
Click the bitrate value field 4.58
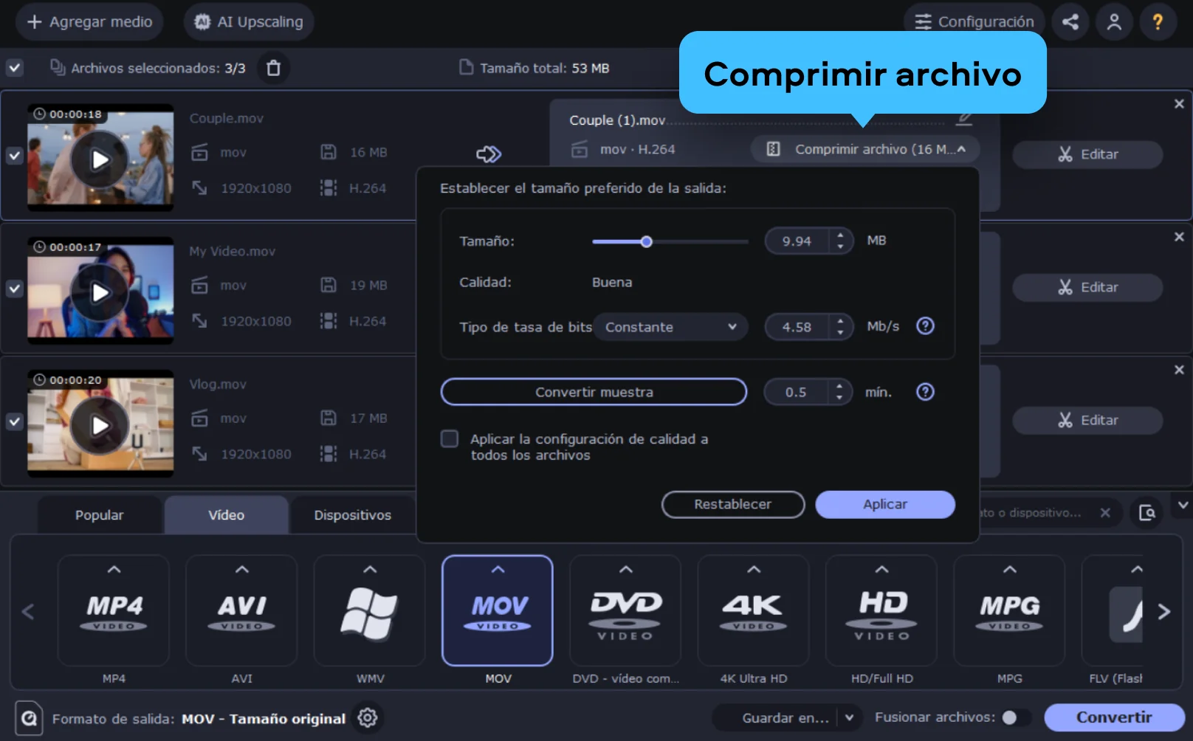click(x=797, y=327)
